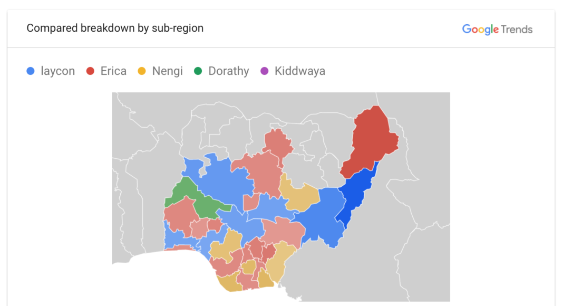Click the purple Kiddwaya legend dot

(x=264, y=71)
